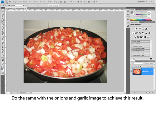Click the color spectrum ramp bar
156x117 pixels.
pyautogui.click(x=141, y=20)
